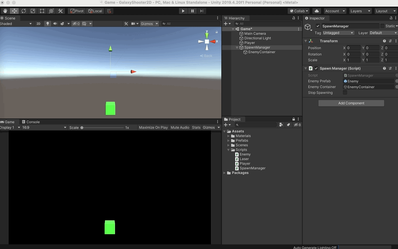Open the Layers dropdown
Screen dimensions: 398x249
360,11
